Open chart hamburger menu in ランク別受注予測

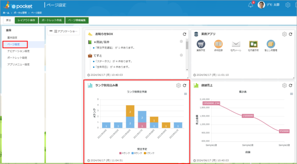(185, 94)
